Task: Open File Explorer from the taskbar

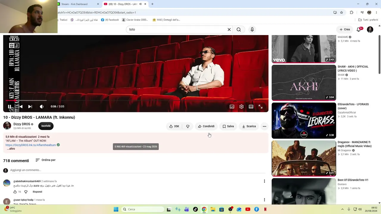Action: tap(213, 209)
